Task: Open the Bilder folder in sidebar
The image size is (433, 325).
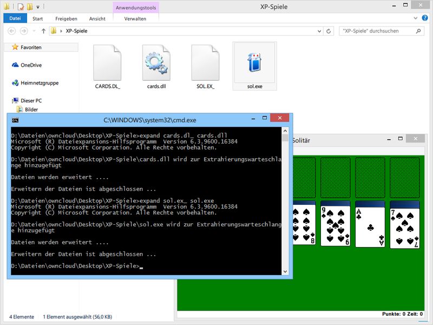Action: (27, 109)
